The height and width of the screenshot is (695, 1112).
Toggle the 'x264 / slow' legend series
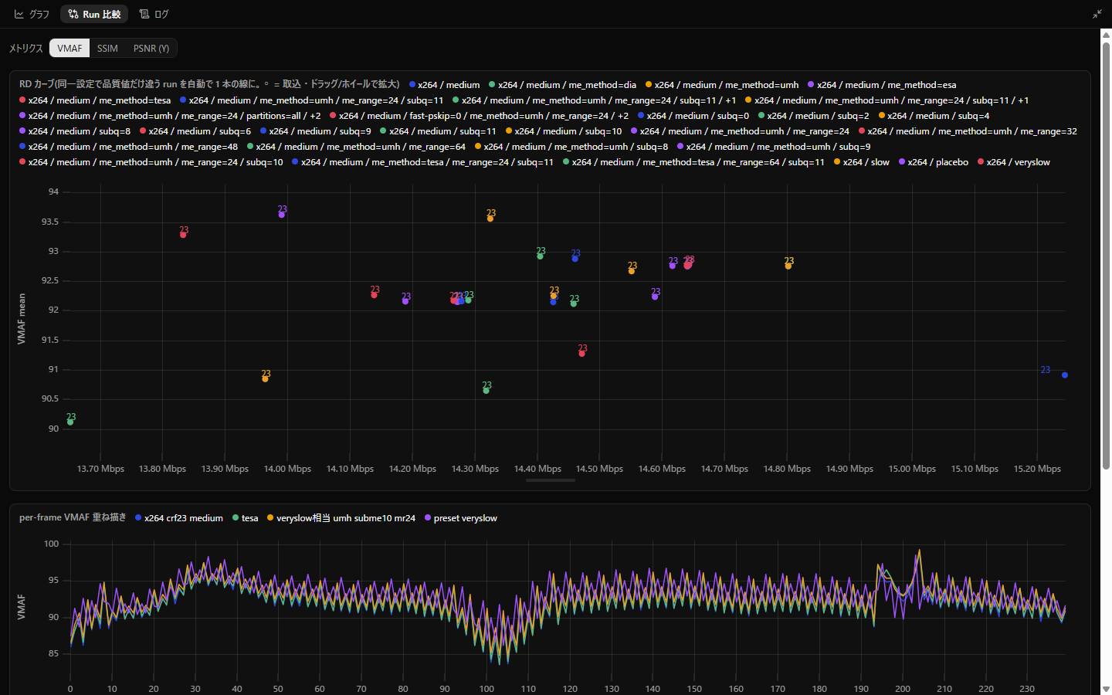(x=861, y=162)
